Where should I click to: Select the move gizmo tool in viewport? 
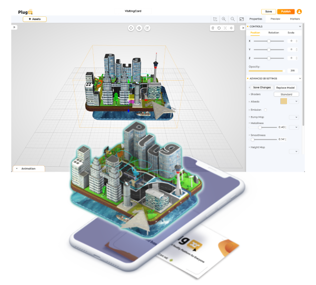tap(131, 28)
